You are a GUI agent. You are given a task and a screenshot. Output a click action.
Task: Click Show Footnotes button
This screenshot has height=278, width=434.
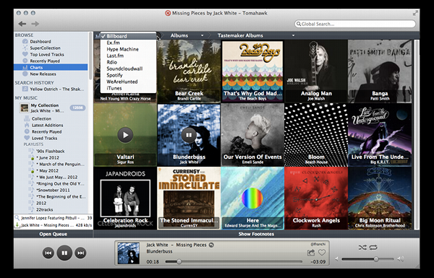click(256, 234)
